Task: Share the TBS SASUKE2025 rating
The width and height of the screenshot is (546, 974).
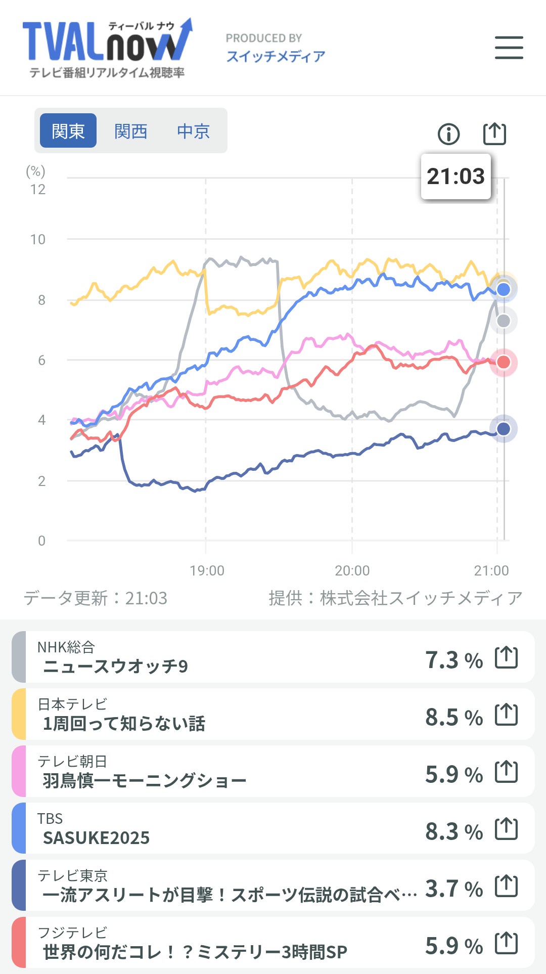Action: pyautogui.click(x=506, y=829)
